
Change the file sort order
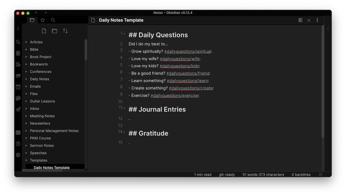[65, 31]
